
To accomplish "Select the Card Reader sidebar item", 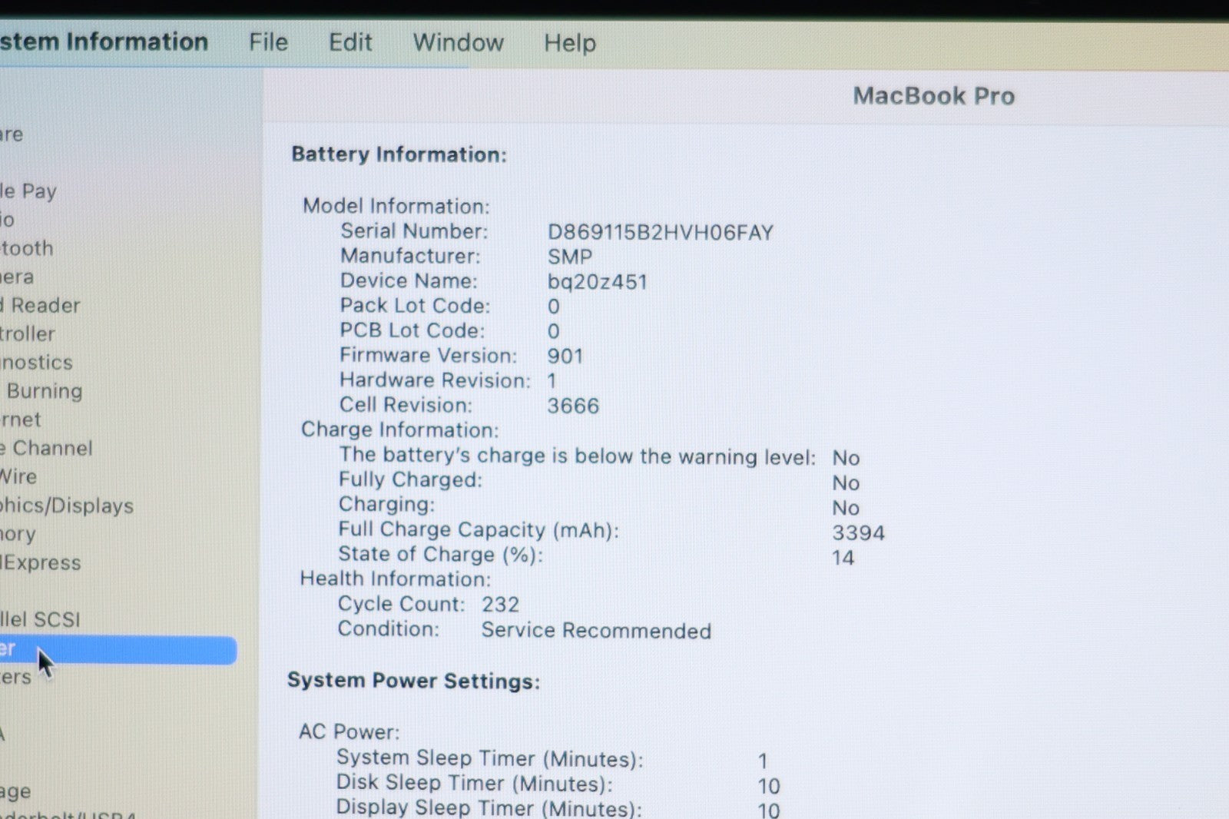I will coord(40,306).
